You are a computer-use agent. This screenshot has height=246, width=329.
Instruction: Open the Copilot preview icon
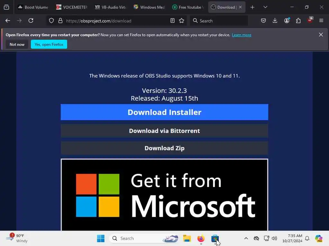click(x=319, y=238)
